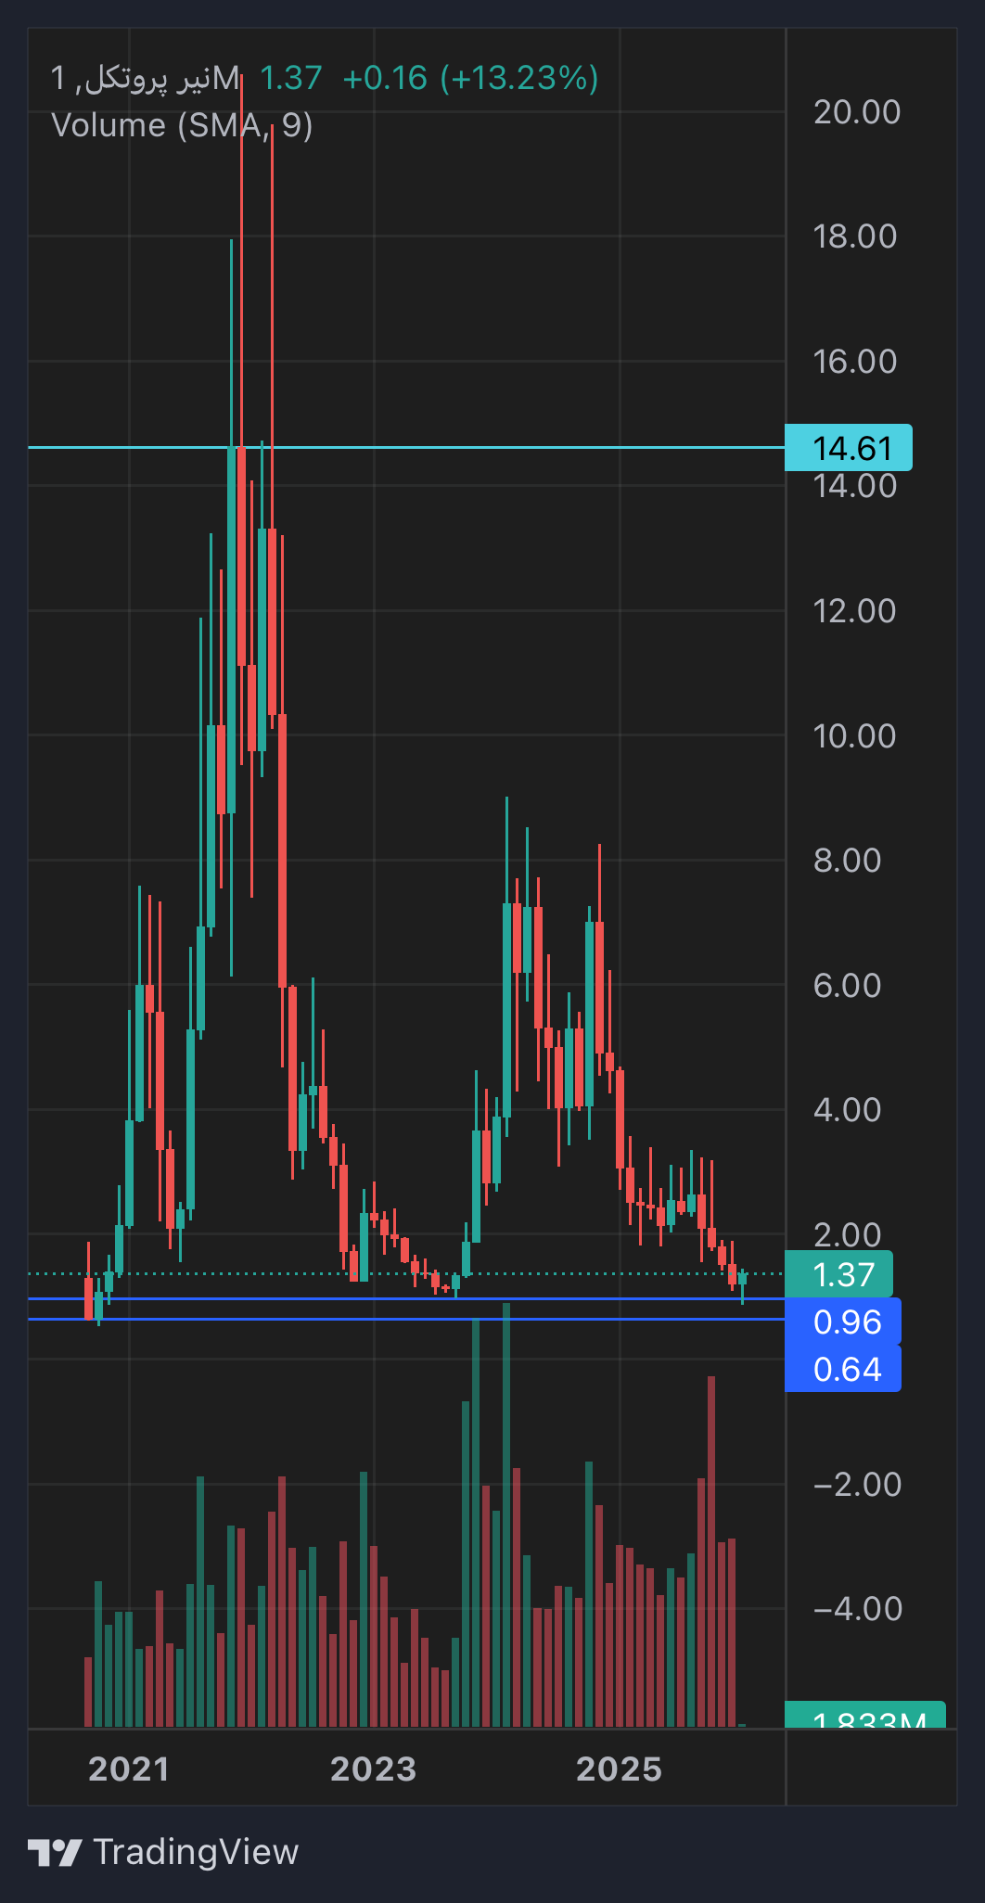This screenshot has height=1903, width=985.
Task: Click the 10.00 price scale label
Action: 855,736
